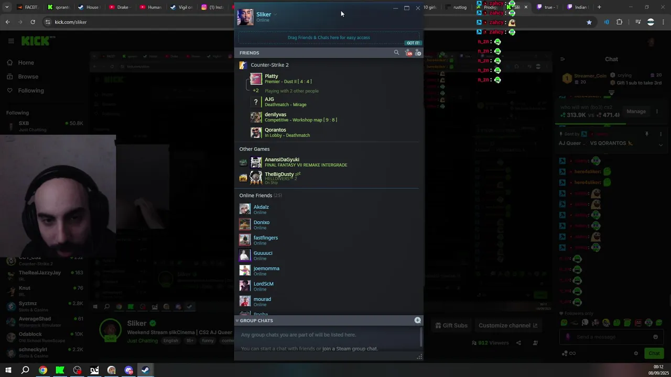Image resolution: width=671 pixels, height=377 pixels.
Task: Click the Send a message chat field
Action: point(611,337)
